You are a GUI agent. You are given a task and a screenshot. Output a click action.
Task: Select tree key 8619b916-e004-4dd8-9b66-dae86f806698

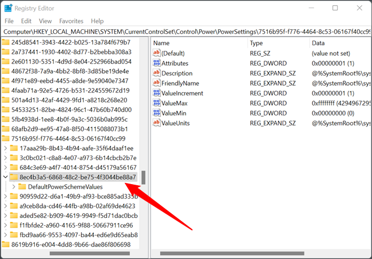[71, 244]
